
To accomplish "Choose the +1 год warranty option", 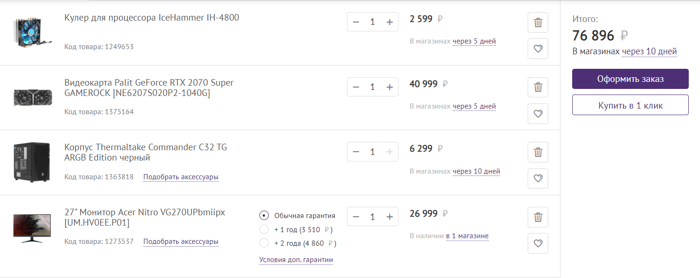I will click(264, 230).
